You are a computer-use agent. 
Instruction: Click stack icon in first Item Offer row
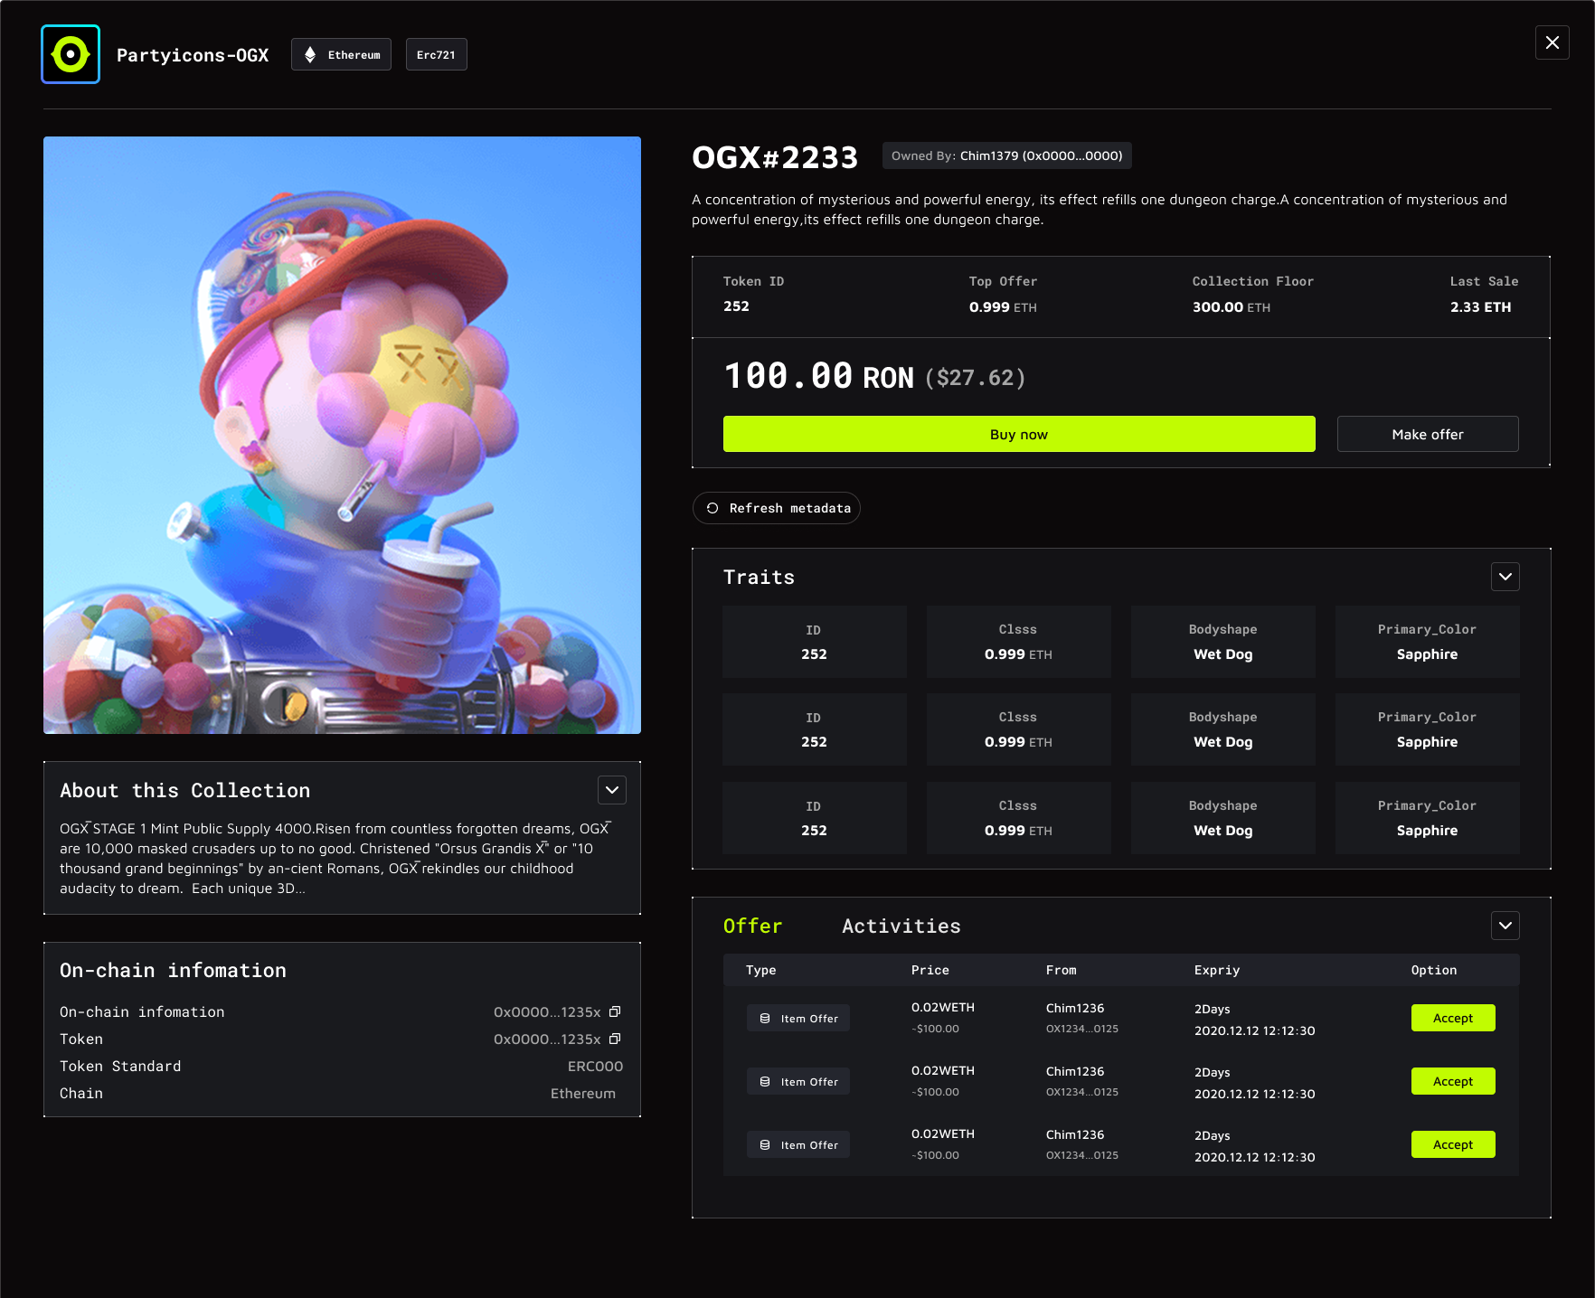click(765, 1018)
